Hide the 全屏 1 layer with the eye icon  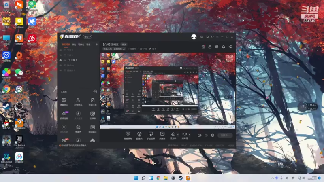click(x=60, y=60)
